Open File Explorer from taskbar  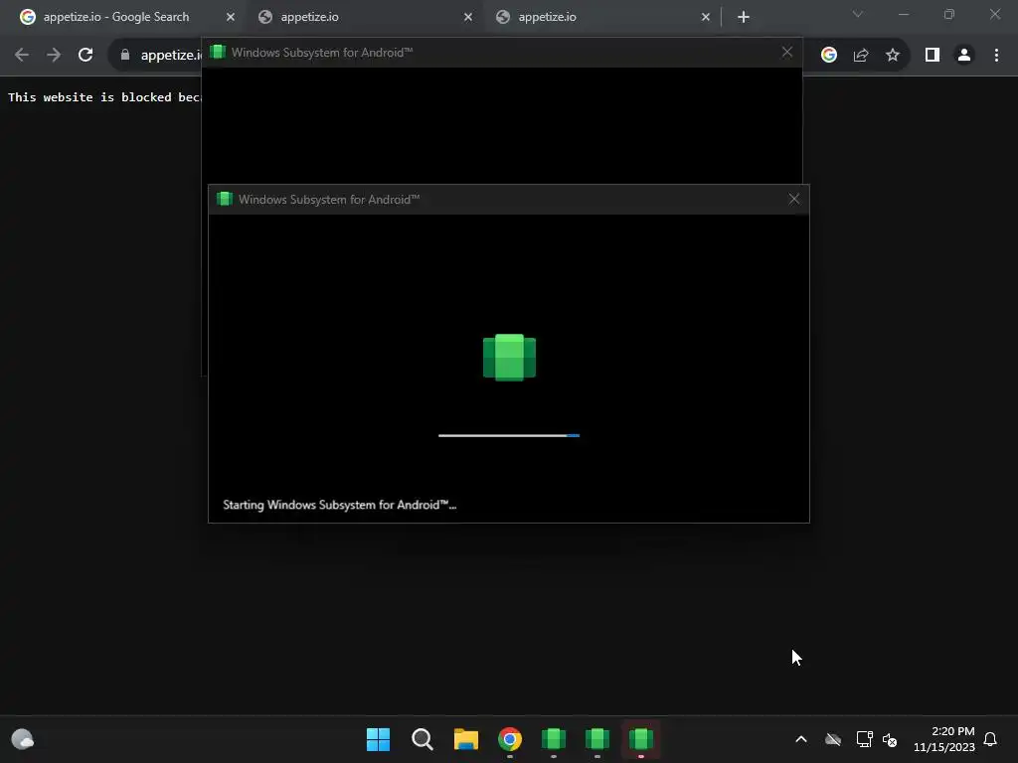(x=466, y=739)
